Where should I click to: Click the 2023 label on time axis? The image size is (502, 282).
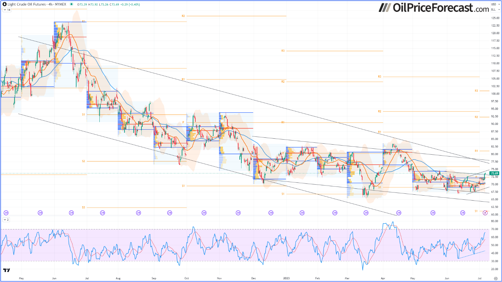tap(286, 278)
